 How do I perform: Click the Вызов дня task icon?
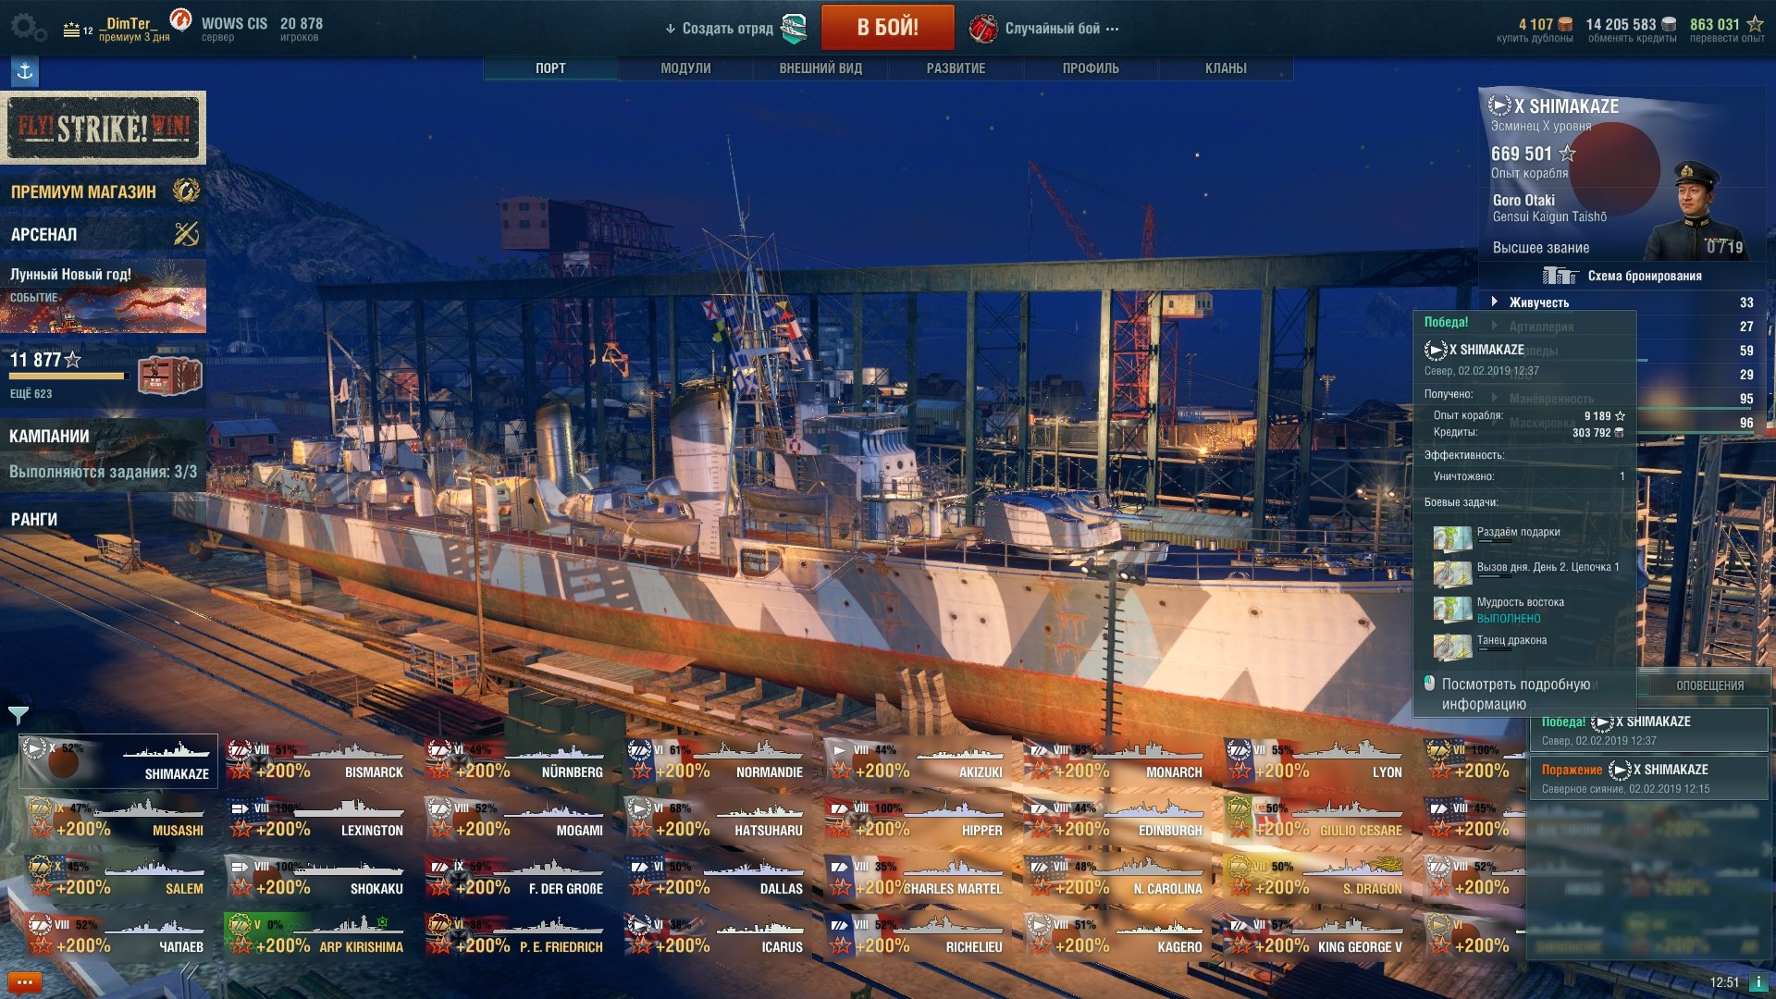pos(1452,573)
